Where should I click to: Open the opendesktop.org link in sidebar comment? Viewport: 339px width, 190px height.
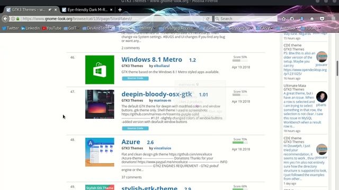(x=305, y=72)
